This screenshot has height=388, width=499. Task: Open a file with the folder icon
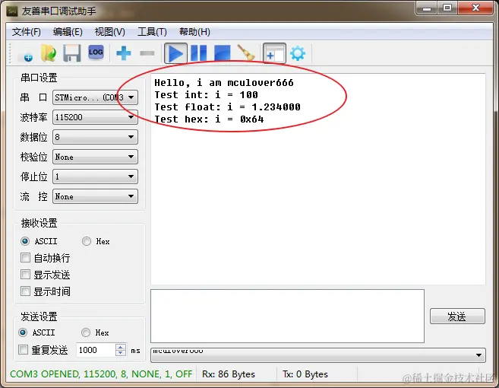click(49, 53)
